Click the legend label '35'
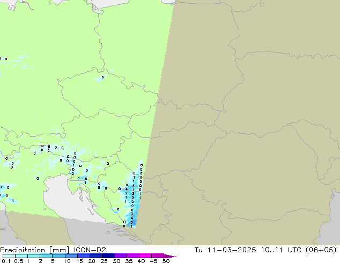Image resolution: width=340 pixels, height=263 pixels. 129,261
